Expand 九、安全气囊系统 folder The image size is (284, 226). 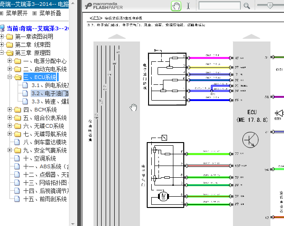(x=10, y=150)
